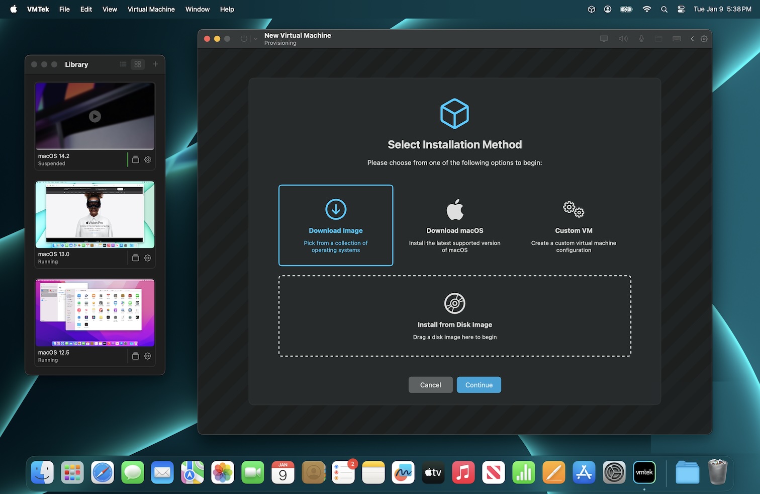This screenshot has height=494, width=760.
Task: Click the Cancel button
Action: 430,385
